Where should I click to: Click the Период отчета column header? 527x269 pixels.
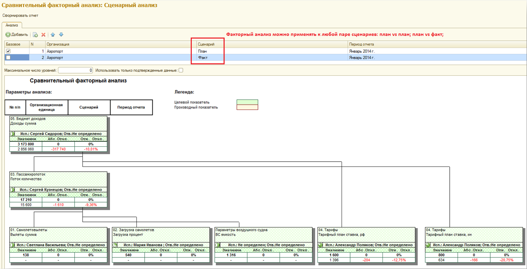point(361,44)
